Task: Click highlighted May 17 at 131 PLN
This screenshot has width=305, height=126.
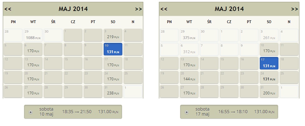Action: (x=269, y=63)
